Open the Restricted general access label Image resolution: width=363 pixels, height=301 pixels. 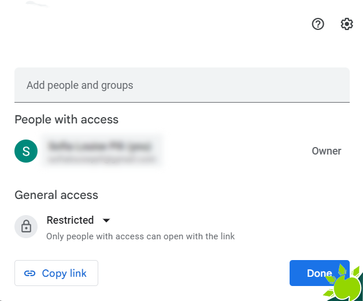[x=70, y=220]
